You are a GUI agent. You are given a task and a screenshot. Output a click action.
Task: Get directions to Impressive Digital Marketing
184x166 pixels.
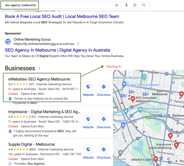[104, 119]
